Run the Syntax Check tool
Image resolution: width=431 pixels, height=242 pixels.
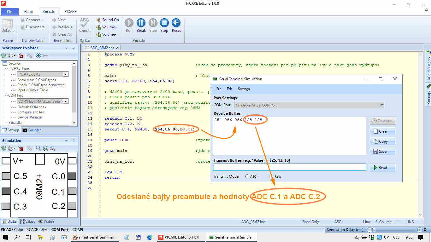[x=84, y=25]
